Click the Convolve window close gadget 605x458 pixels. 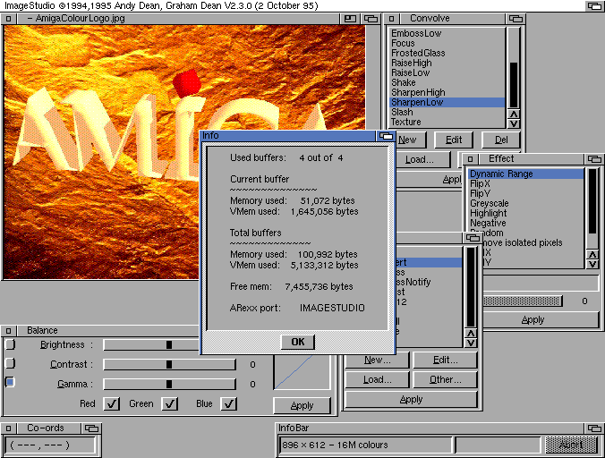[391, 19]
